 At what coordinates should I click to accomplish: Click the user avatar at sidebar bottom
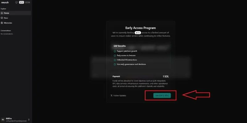3,120
